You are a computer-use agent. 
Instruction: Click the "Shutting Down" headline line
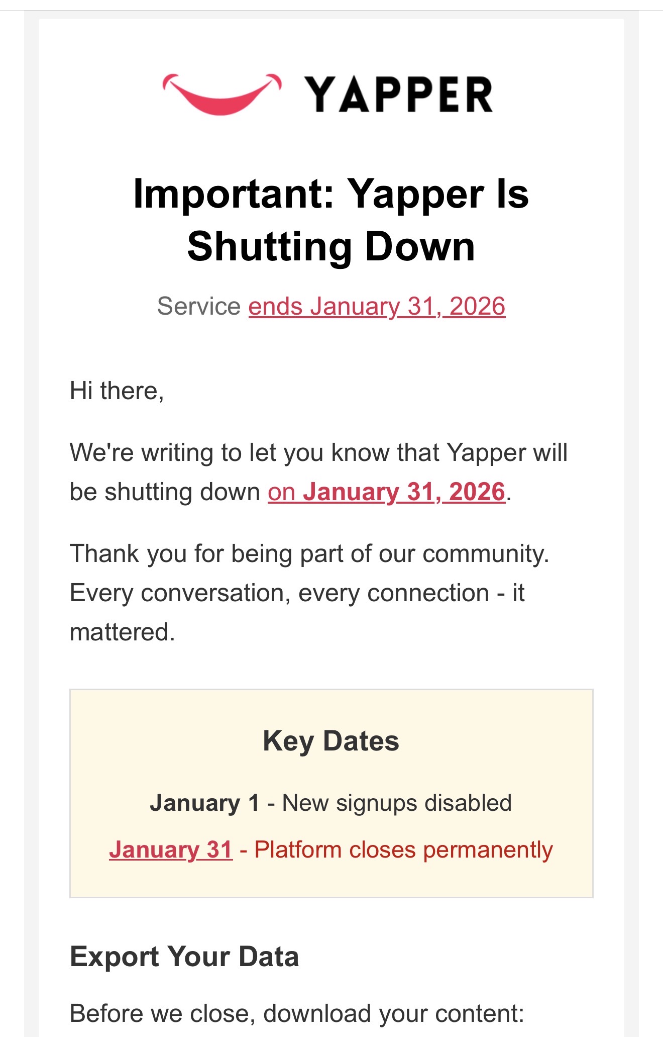coord(331,247)
